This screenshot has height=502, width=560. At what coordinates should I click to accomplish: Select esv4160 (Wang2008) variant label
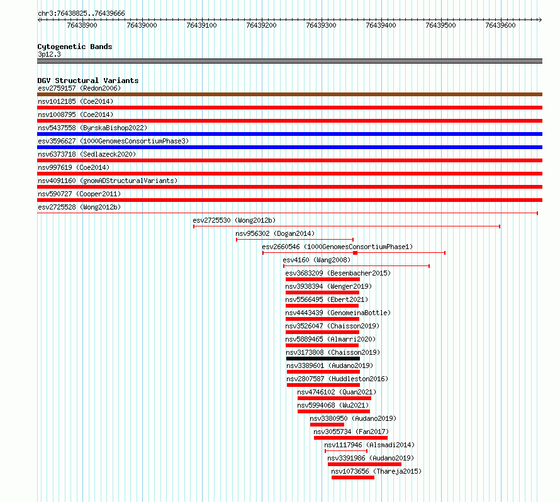coord(316,260)
